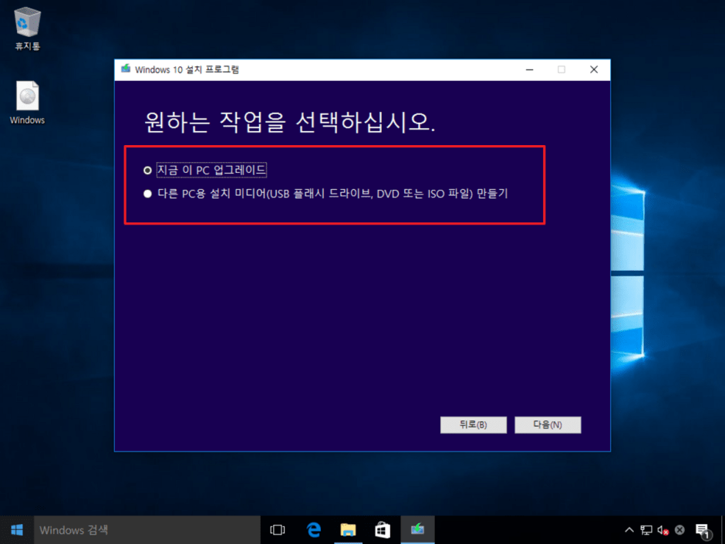Click the 다음(N) button
The height and width of the screenshot is (544, 725).
tap(548, 424)
